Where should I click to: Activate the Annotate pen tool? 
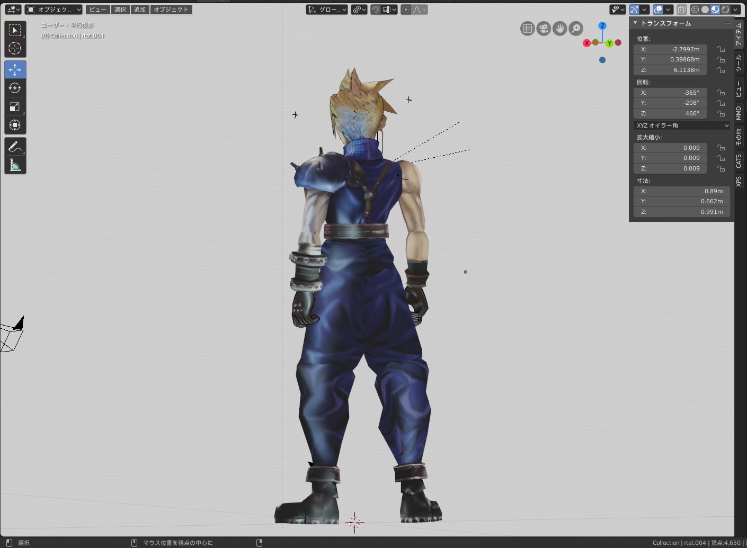tap(15, 147)
